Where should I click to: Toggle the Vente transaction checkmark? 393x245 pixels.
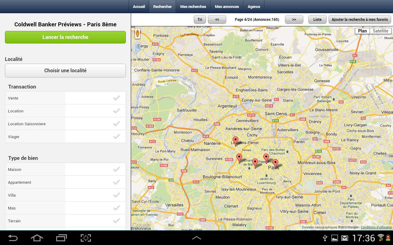pyautogui.click(x=116, y=98)
